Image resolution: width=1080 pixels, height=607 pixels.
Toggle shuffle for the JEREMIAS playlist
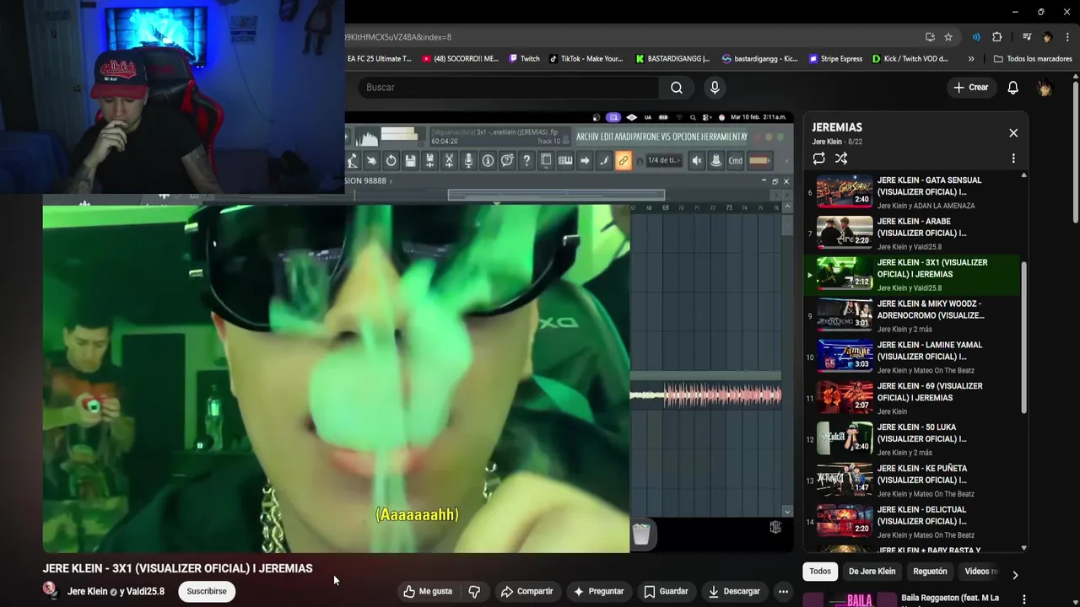click(841, 158)
